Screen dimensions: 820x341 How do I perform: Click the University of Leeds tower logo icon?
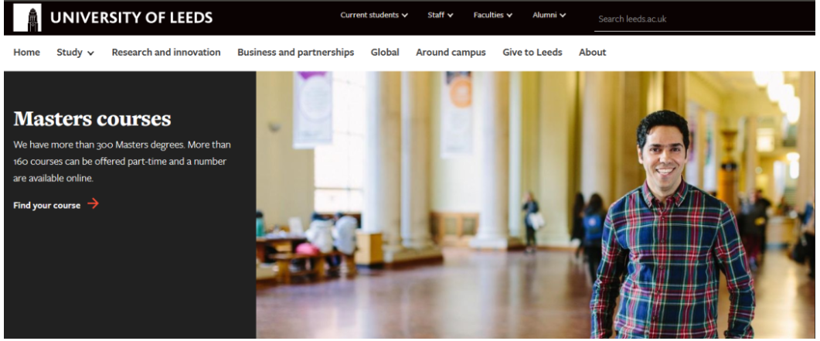pos(27,18)
